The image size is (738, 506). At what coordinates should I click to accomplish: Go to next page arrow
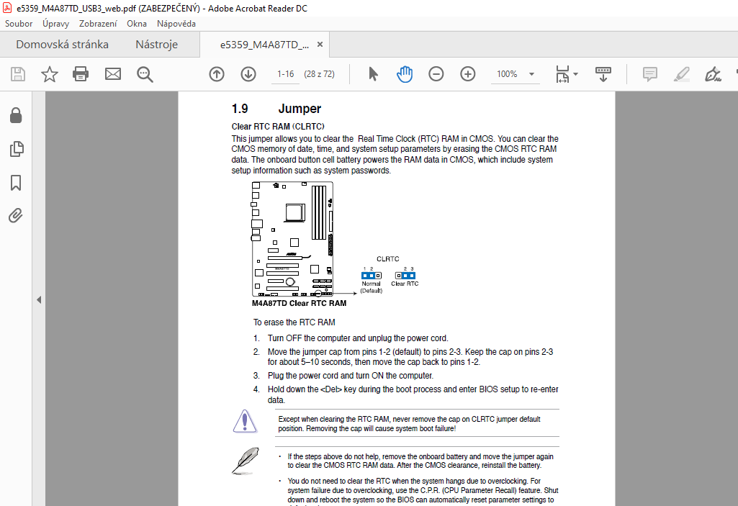click(x=248, y=74)
